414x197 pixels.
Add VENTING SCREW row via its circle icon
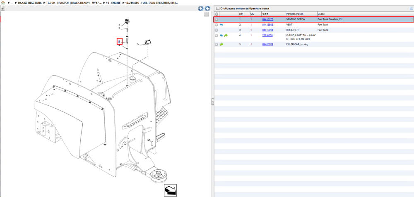pyautogui.click(x=217, y=19)
